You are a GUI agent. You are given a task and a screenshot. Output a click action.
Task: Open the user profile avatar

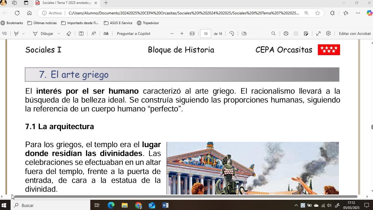pyautogui.click(x=3, y=3)
